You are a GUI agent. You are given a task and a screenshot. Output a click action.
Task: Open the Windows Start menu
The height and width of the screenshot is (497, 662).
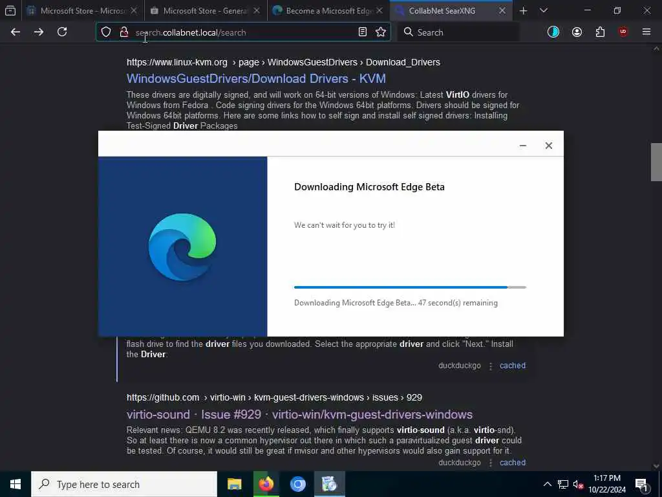(16, 484)
